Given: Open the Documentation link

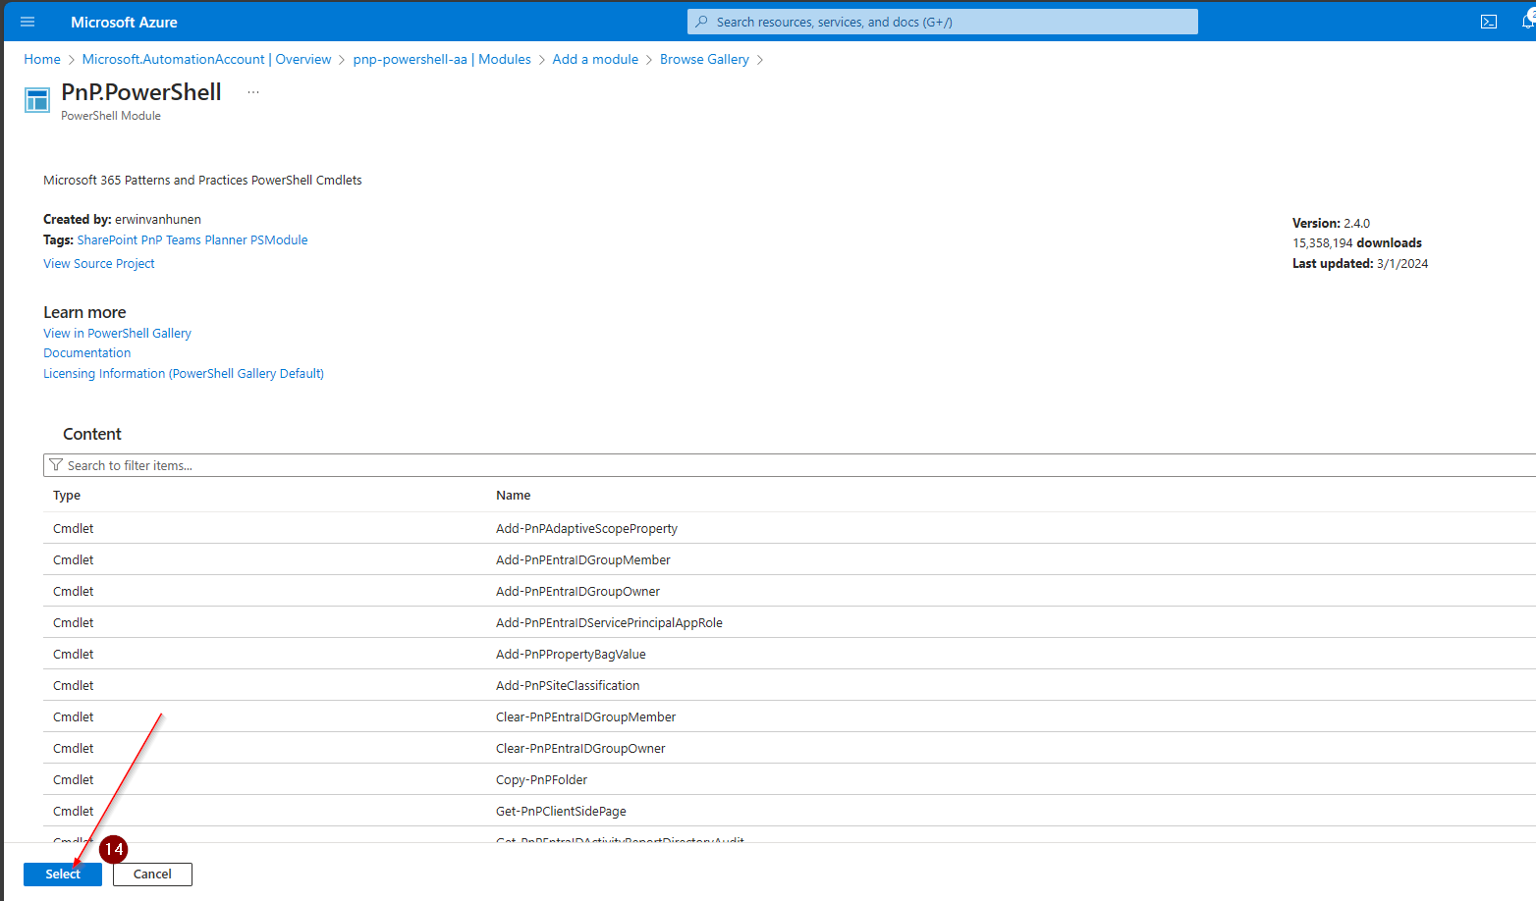Looking at the screenshot, I should tap(86, 352).
